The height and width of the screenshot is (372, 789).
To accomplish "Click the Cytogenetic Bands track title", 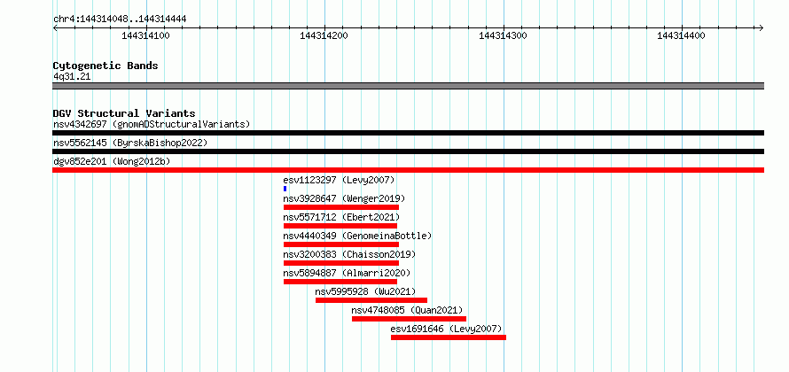I will (105, 66).
